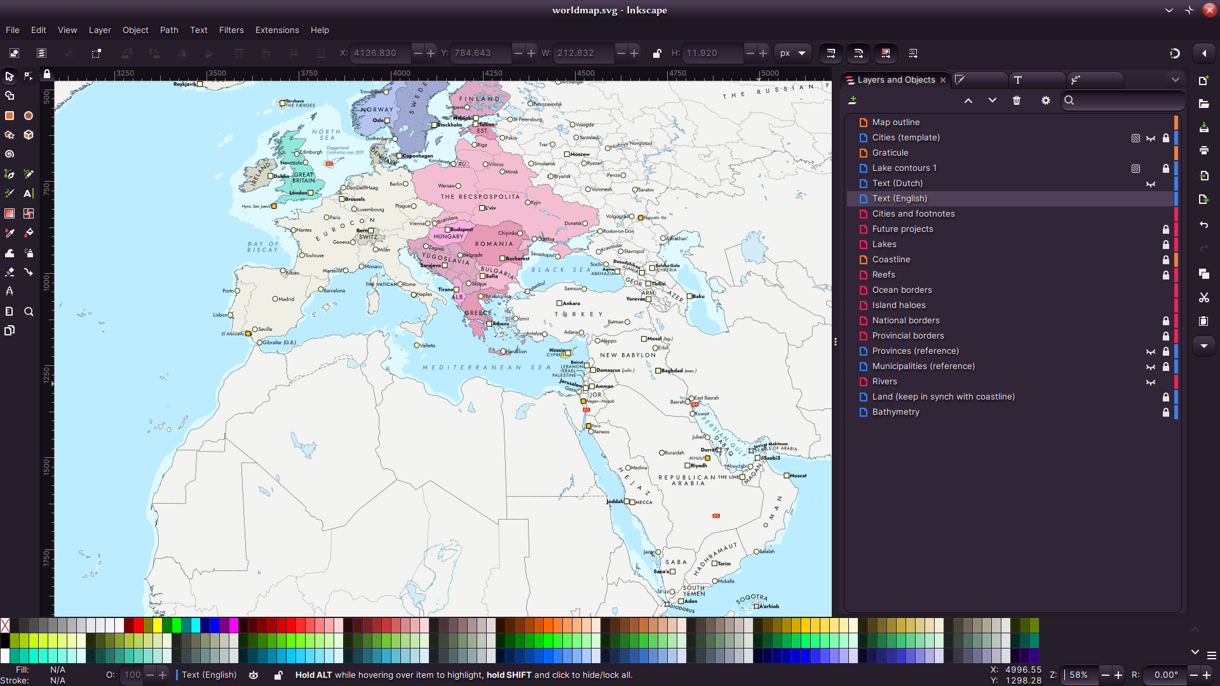Open the Filters menu

pos(231,30)
